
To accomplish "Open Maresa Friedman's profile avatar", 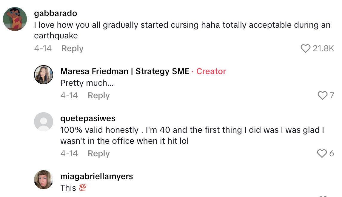I will click(x=44, y=75).
